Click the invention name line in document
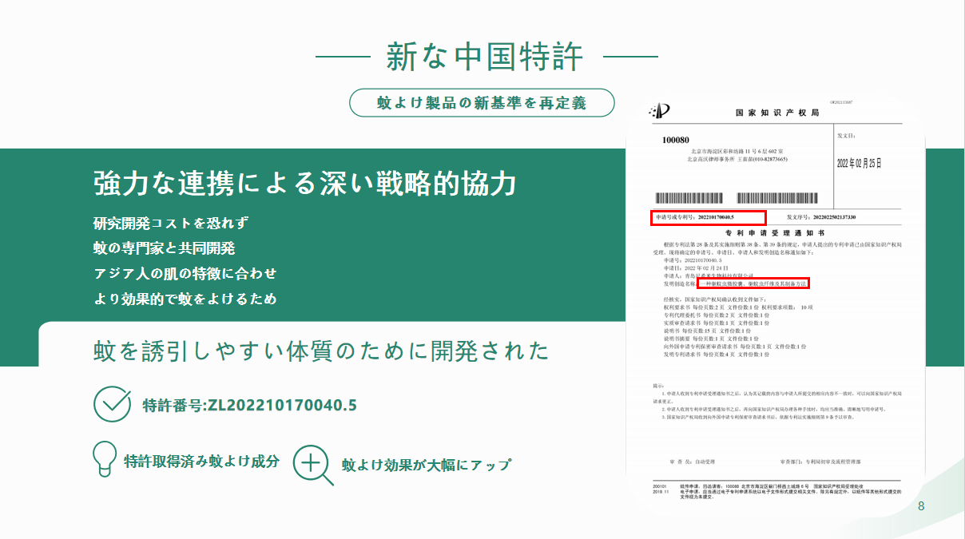This screenshot has height=539, width=965. (736, 283)
